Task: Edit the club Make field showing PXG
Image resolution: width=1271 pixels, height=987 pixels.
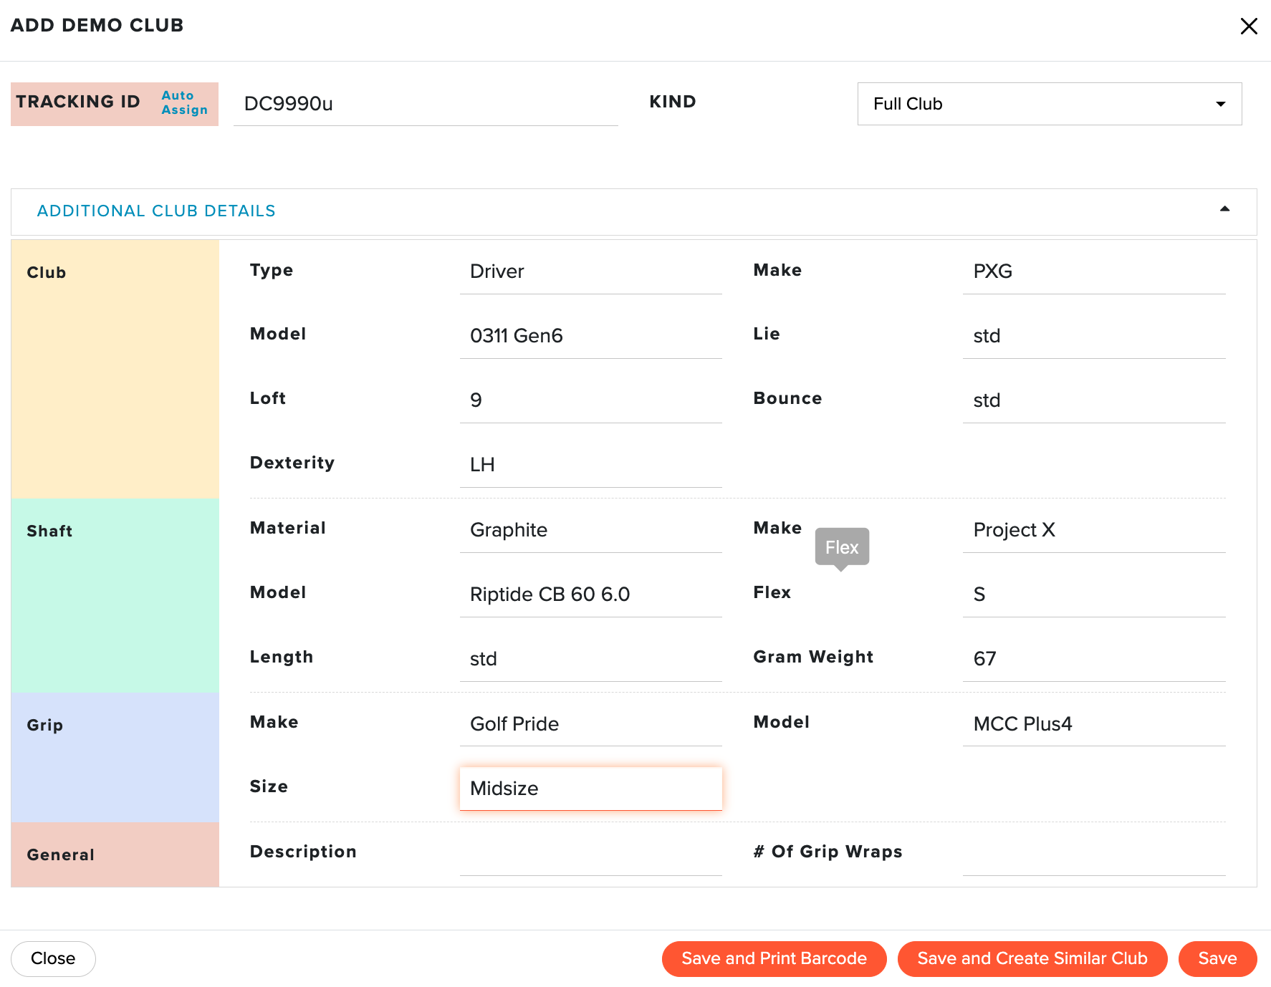Action: coord(1094,271)
